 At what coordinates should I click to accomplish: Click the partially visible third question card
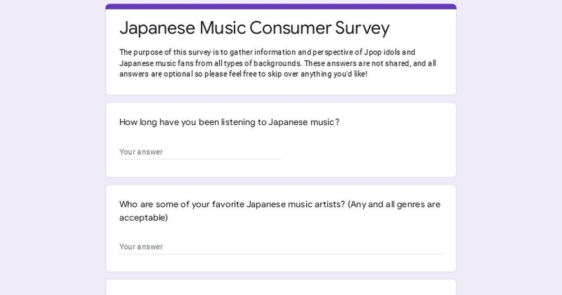pos(281,287)
